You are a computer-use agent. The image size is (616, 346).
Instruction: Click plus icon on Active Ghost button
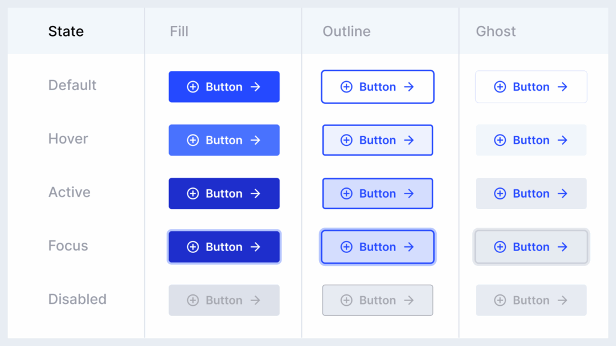(500, 194)
